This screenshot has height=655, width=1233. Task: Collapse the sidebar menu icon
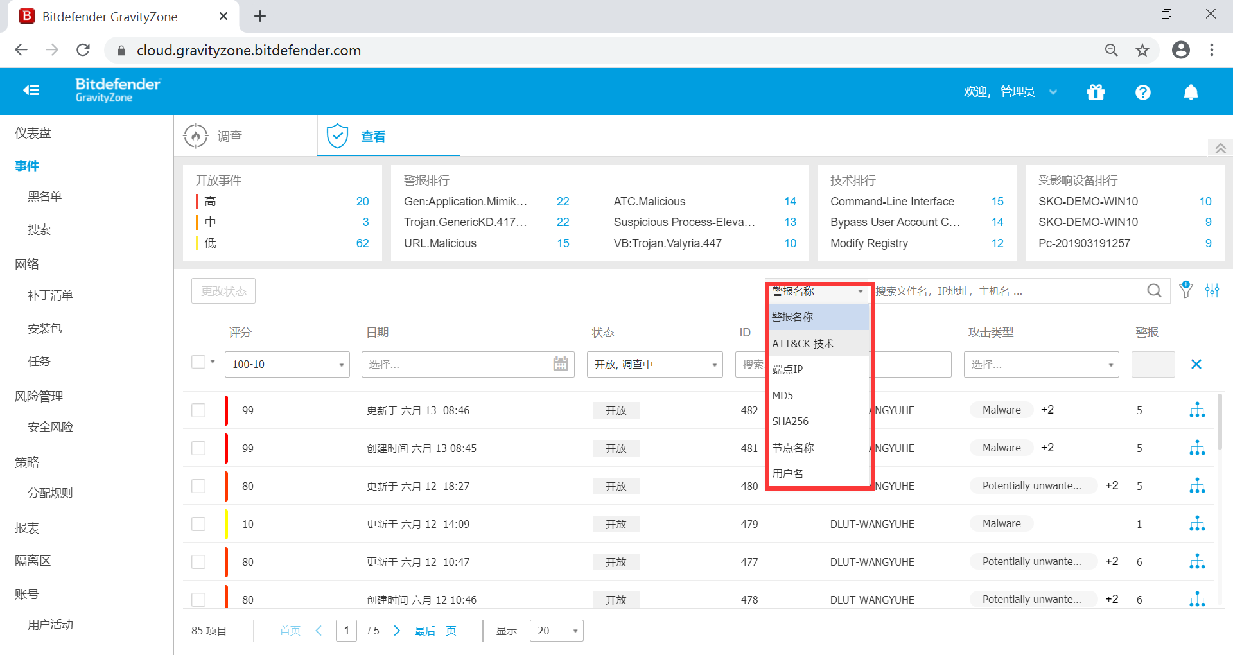(31, 91)
